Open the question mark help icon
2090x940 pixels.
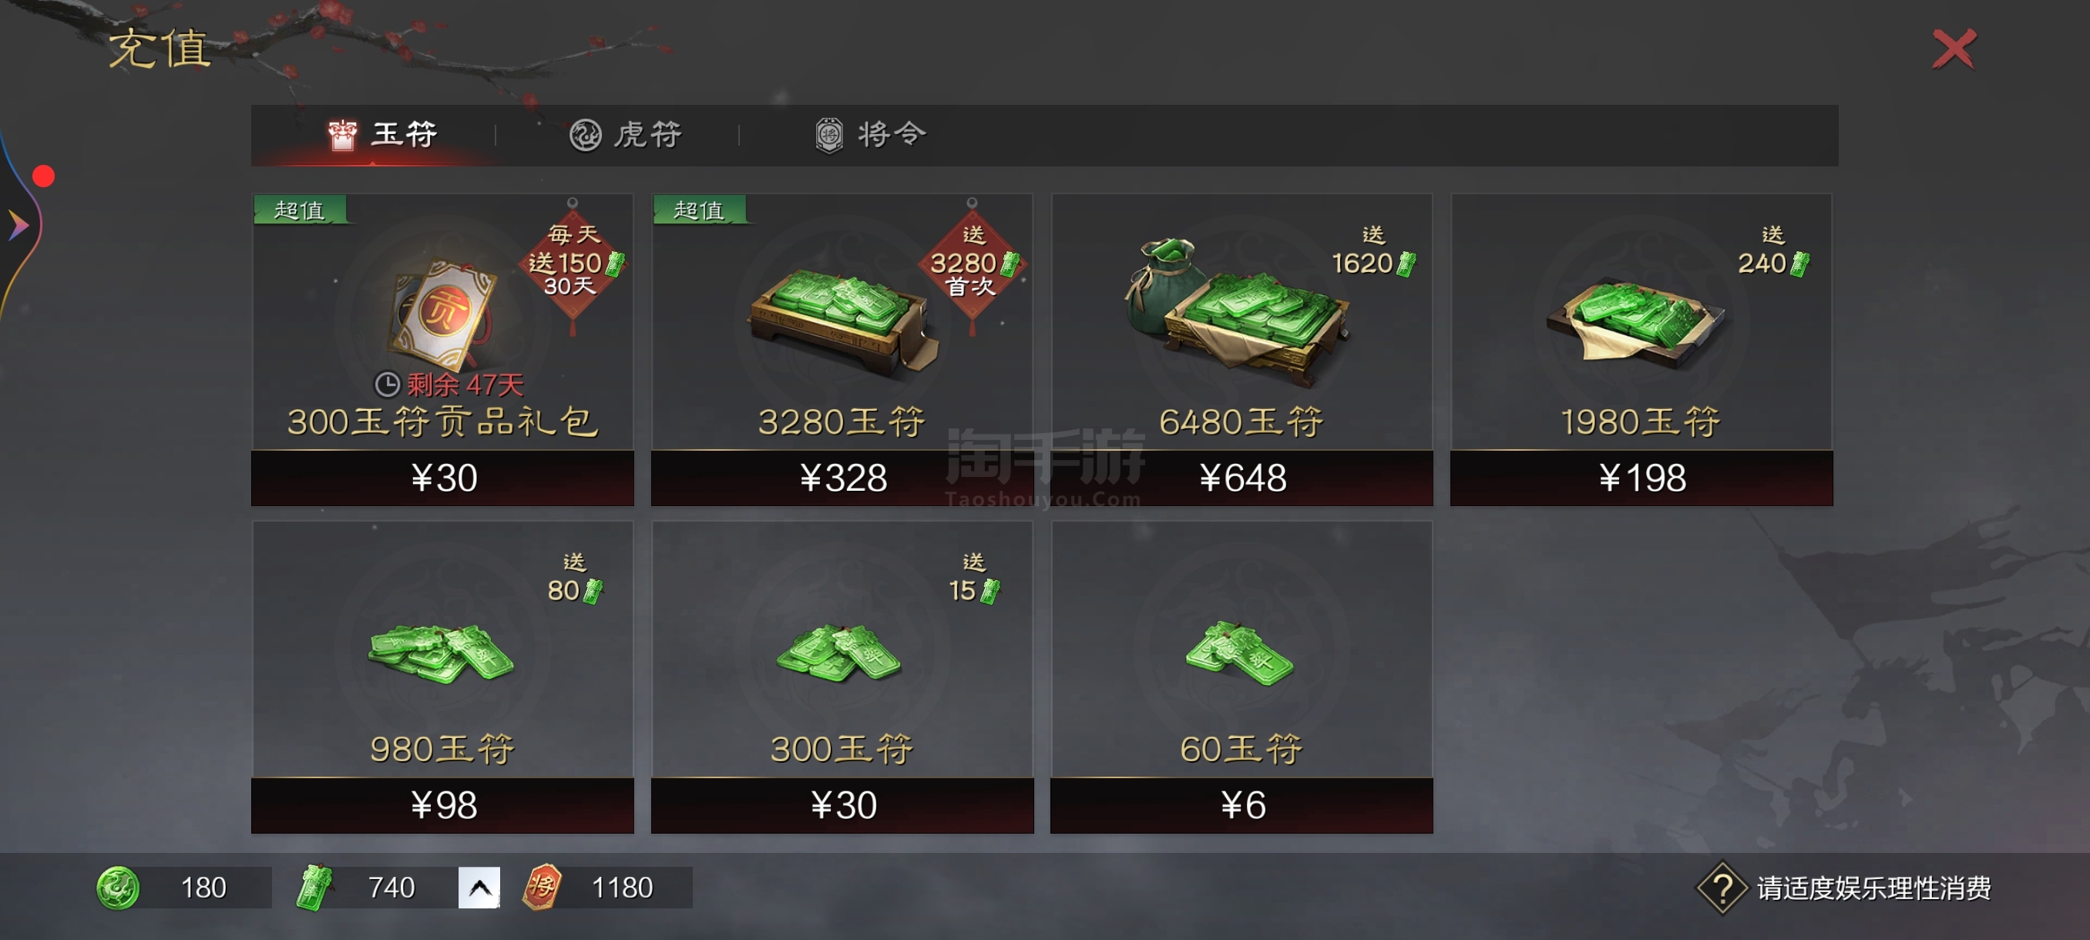[1722, 889]
